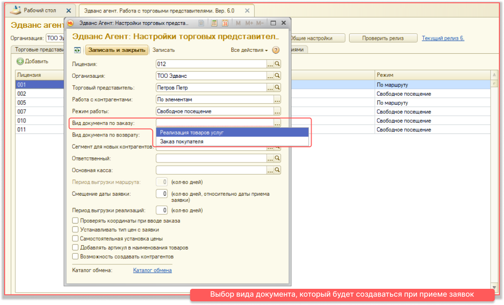
Task: Click into the Основная касса input field
Action: pyautogui.click(x=211, y=170)
